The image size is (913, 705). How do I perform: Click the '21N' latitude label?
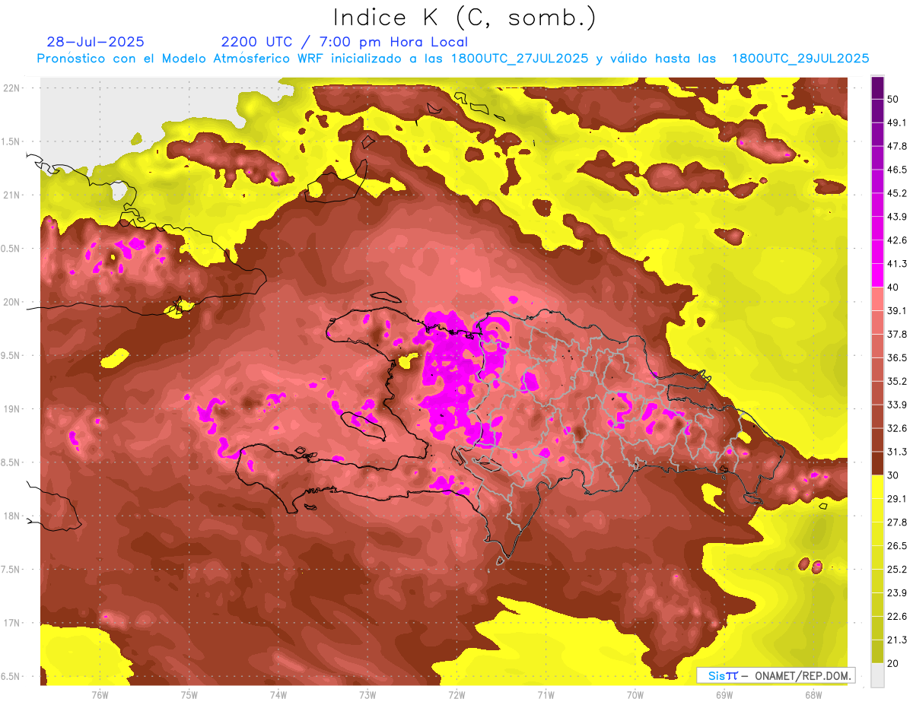tap(11, 195)
